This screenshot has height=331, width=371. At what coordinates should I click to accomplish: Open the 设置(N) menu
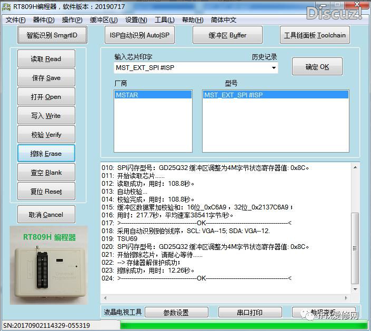136,20
